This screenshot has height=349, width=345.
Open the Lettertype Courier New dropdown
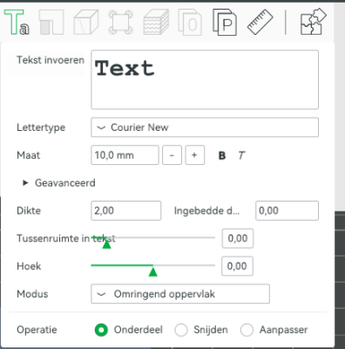click(205, 127)
